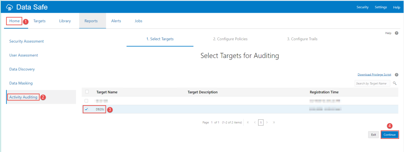Open the Reports tab
The width and height of the screenshot is (404, 152).
tap(91, 21)
